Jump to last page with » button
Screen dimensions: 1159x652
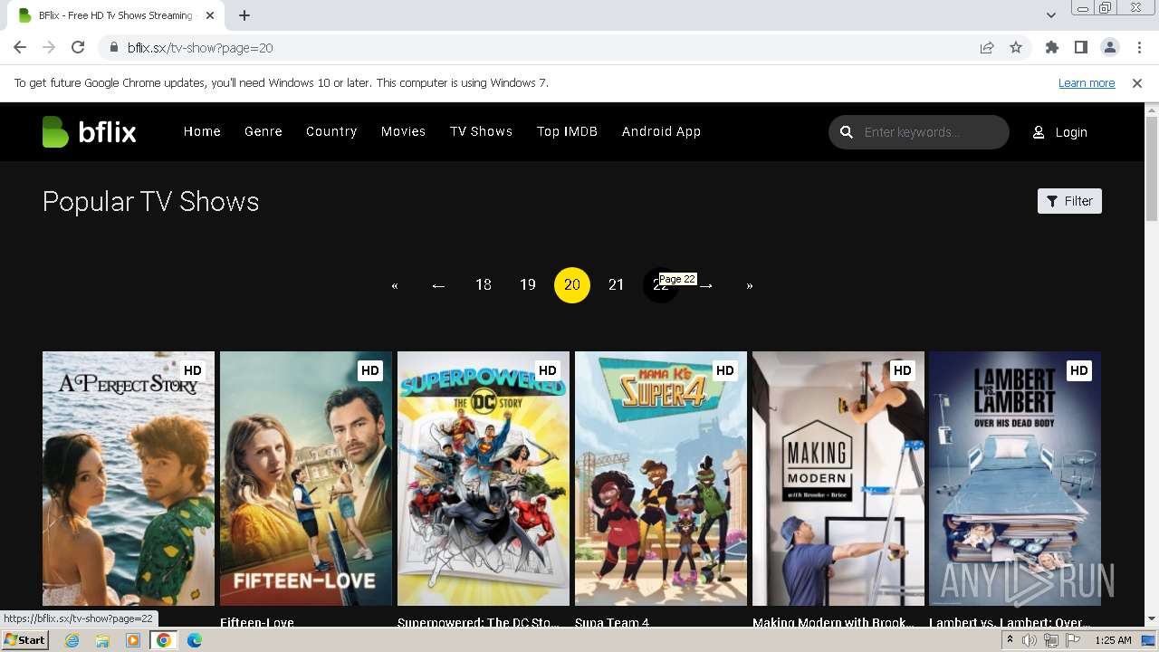[x=750, y=285]
